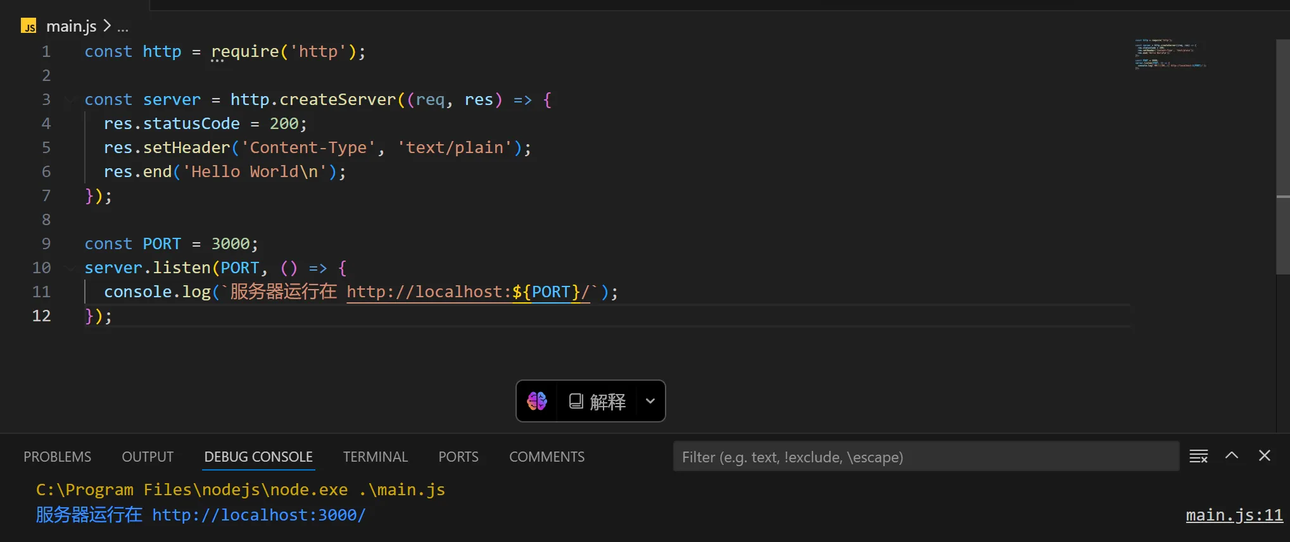Open the main.js:11 source link
This screenshot has height=542, width=1290.
coord(1234,515)
